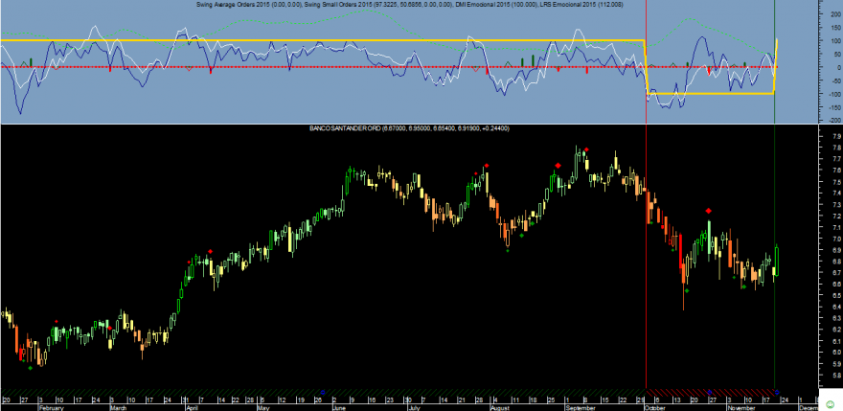Select the large red diamond near August 25 high
Screen dimensions: 843x411
tap(558, 166)
